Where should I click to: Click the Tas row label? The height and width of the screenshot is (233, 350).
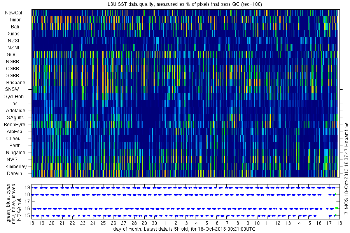point(13,103)
